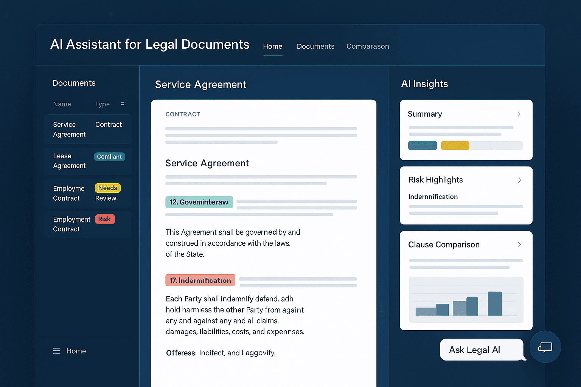Select the 17. Indermification clause tag
Screen dimensions: 581x387
tap(200, 280)
